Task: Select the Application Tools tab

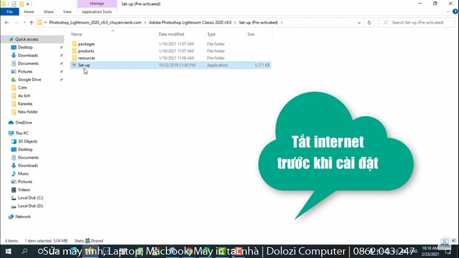Action: 96,11
